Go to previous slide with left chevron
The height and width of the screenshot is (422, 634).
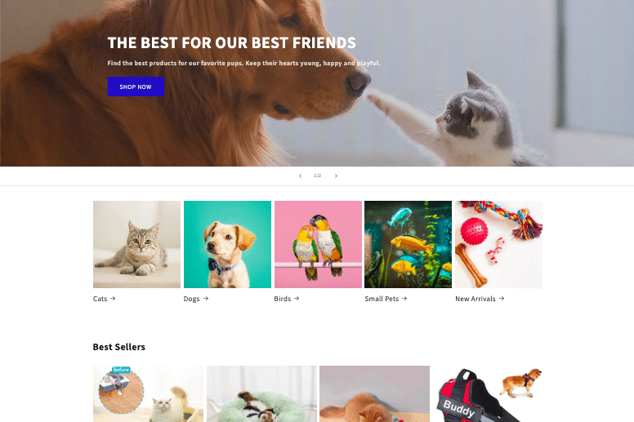point(300,175)
